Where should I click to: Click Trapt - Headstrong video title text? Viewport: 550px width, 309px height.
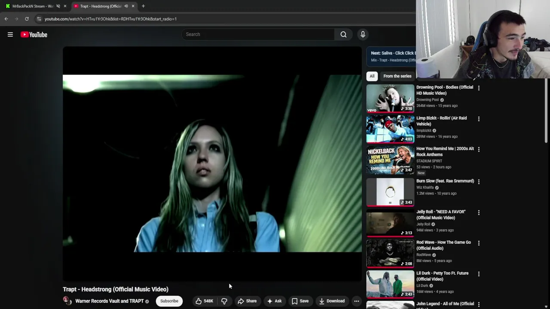coord(116,289)
